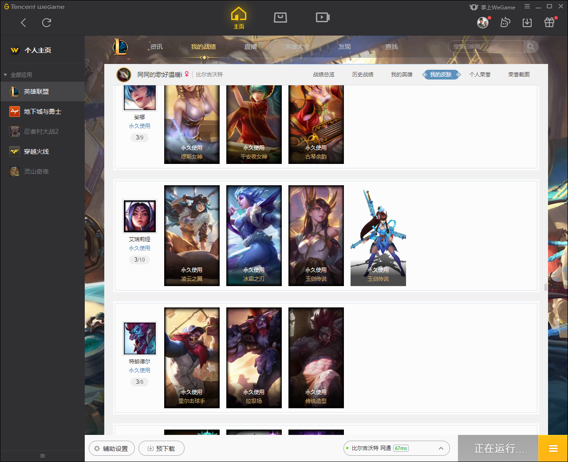
Task: Open the download manager icon
Action: pos(527,22)
